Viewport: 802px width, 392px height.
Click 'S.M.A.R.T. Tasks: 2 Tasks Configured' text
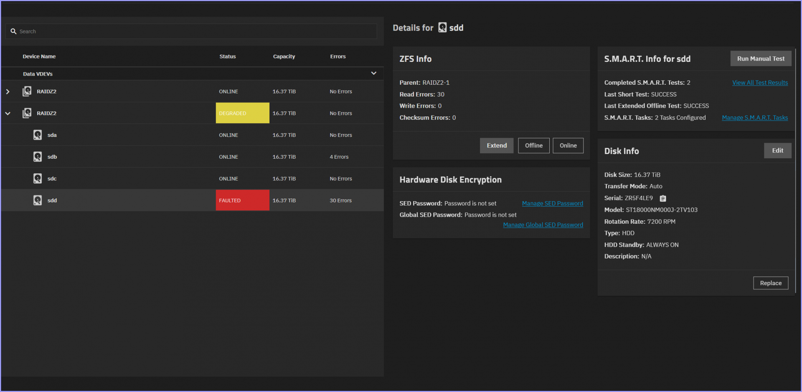(x=655, y=118)
